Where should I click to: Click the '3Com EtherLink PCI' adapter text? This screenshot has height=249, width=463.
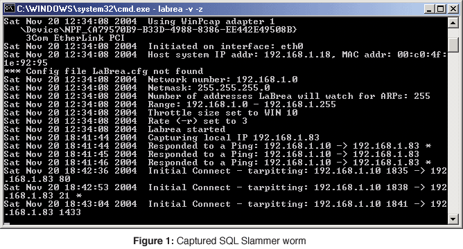tap(75, 38)
